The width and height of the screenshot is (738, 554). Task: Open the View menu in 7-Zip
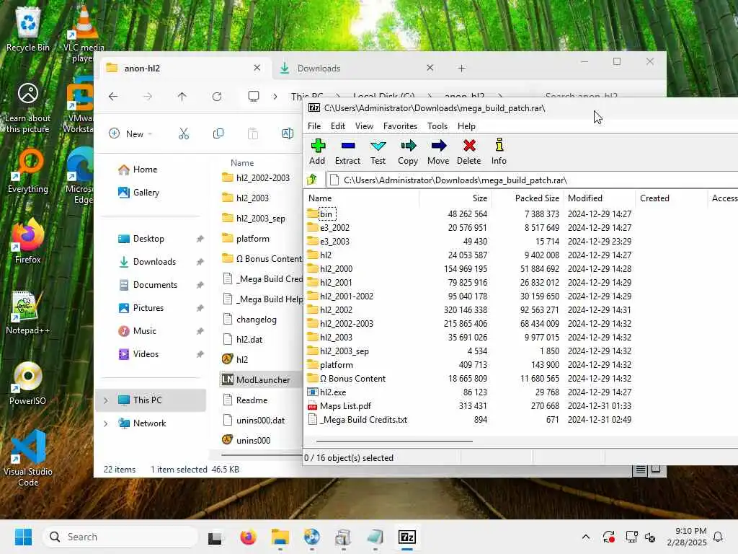[x=364, y=126]
